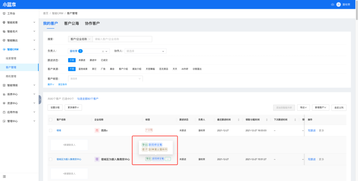Select 未跟进 in the 跟进状态 filter
This screenshot has height=181, width=358.
point(82,60)
